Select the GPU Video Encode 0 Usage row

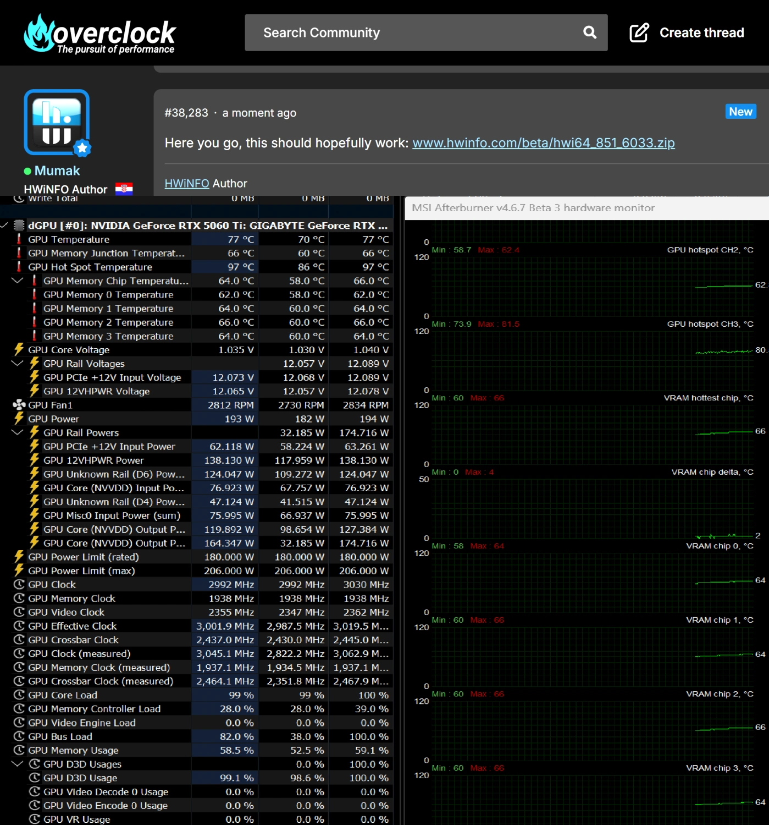pyautogui.click(x=197, y=805)
